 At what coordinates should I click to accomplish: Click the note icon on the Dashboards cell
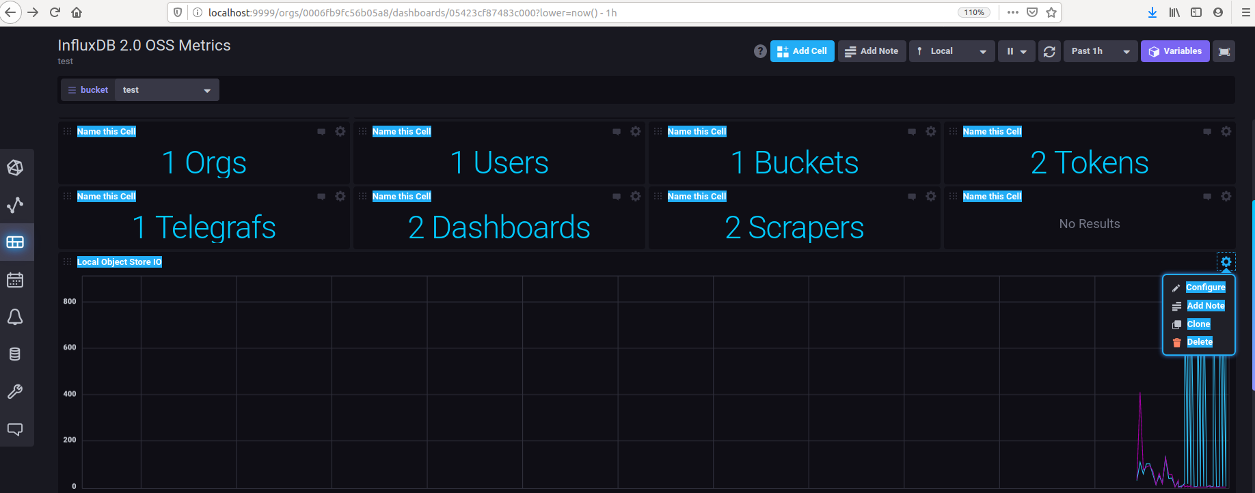point(617,197)
